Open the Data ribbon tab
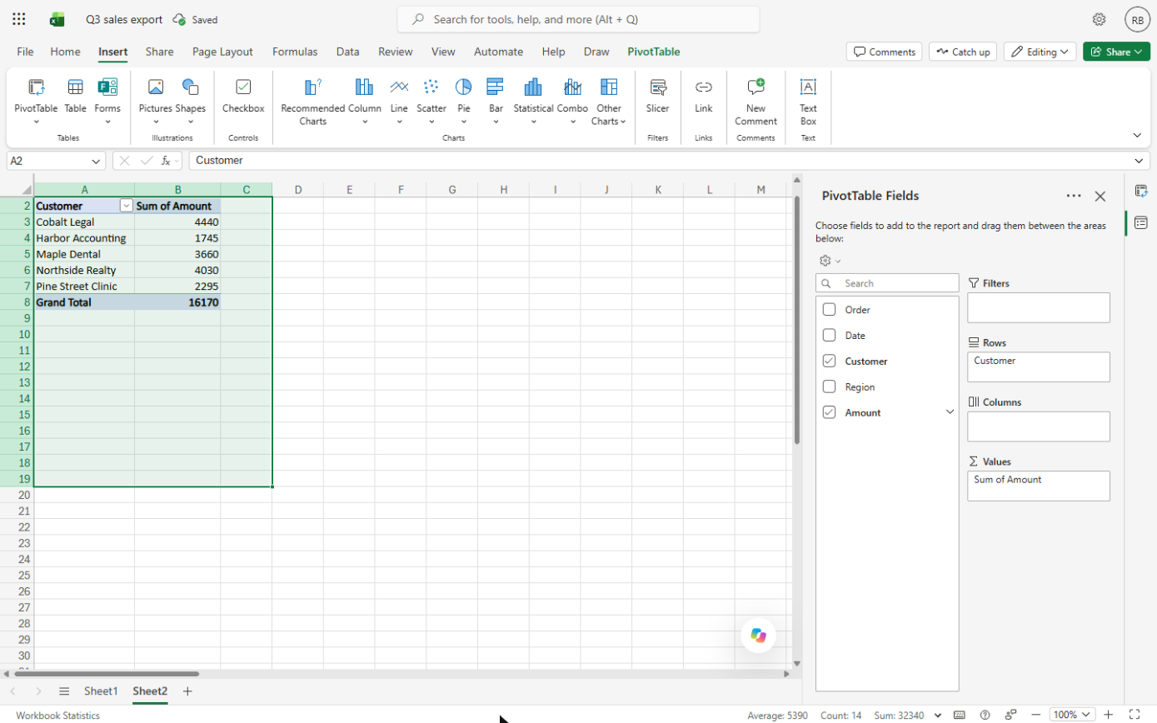The height and width of the screenshot is (723, 1157). click(347, 52)
